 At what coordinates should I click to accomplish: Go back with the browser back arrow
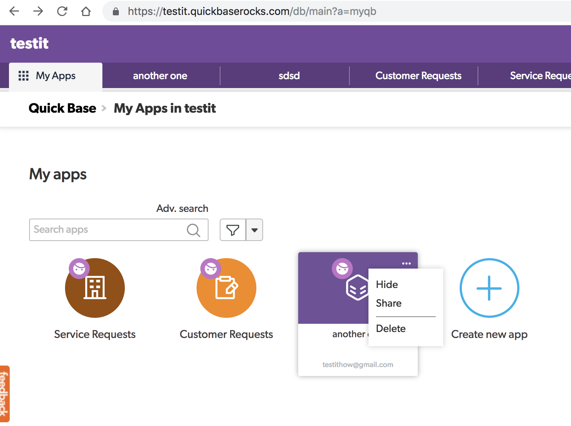[x=14, y=11]
